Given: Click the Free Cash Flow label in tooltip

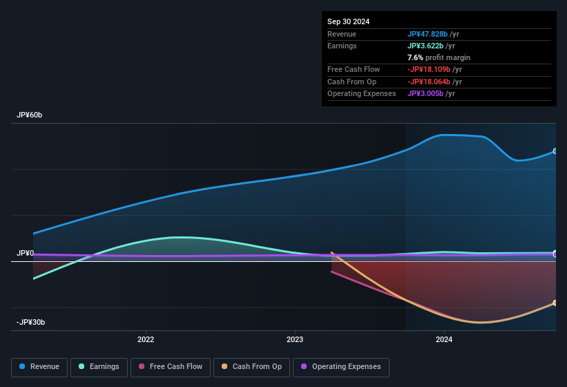Looking at the screenshot, I should pyautogui.click(x=354, y=69).
